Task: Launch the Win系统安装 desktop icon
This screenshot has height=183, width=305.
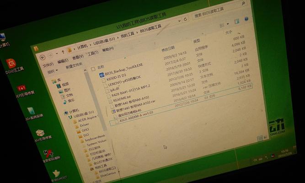Action: 31,111
